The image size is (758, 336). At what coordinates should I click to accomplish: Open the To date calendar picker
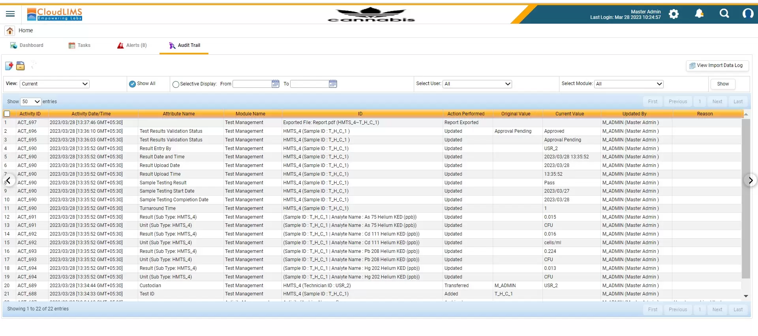333,84
